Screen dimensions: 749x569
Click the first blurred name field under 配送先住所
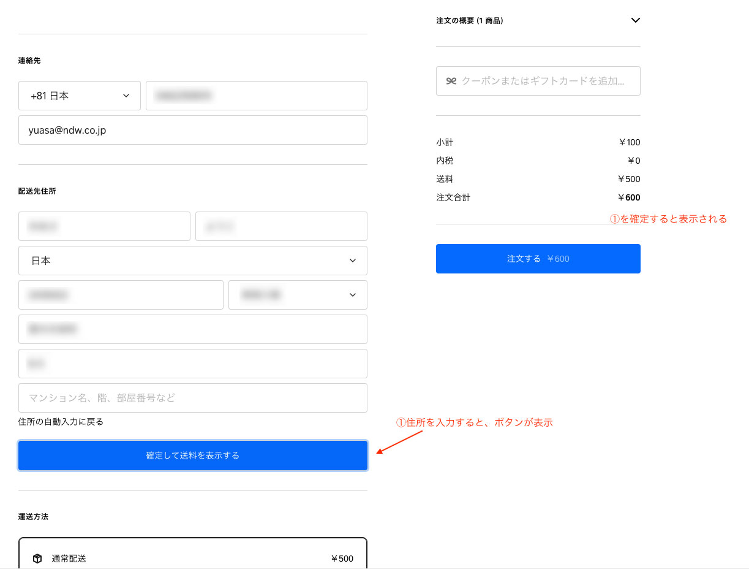[x=104, y=226]
